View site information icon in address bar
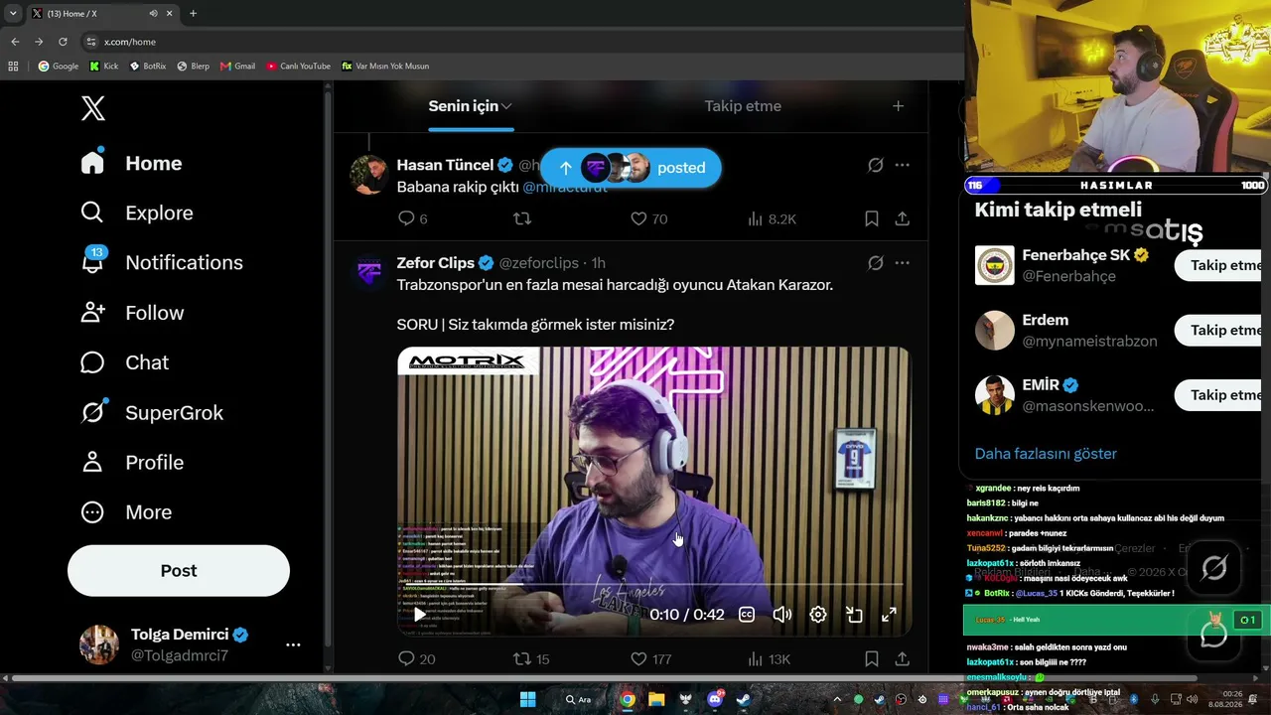Screen dimensions: 1271x715 (x=91, y=42)
